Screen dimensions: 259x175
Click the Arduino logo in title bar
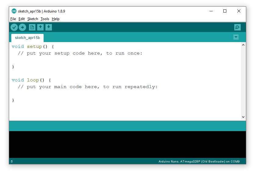pos(14,11)
